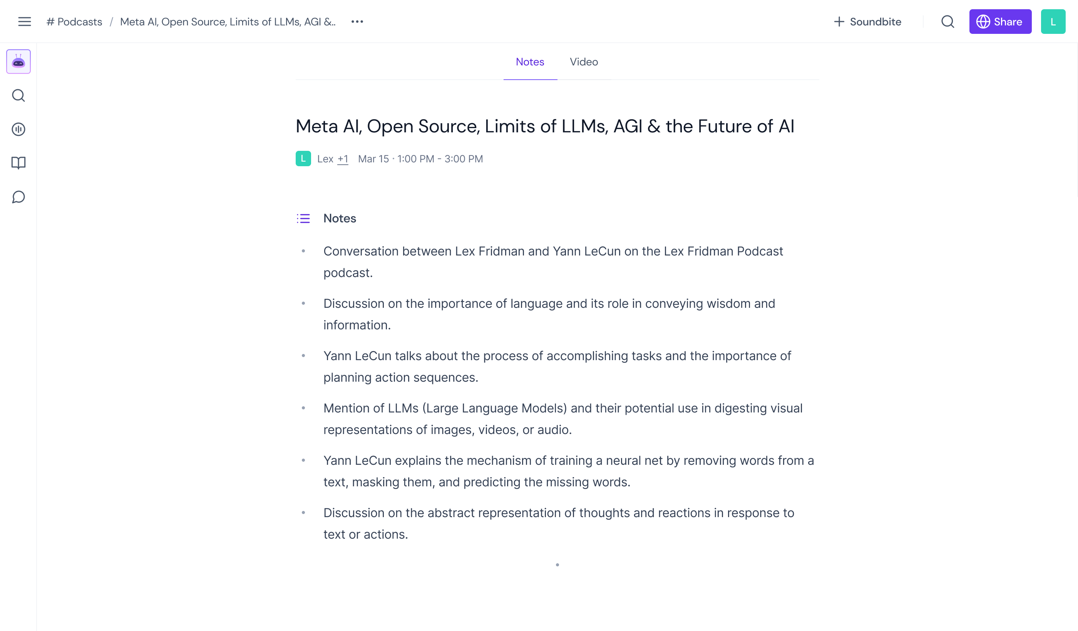Click the search icon in sidebar

[x=19, y=95]
